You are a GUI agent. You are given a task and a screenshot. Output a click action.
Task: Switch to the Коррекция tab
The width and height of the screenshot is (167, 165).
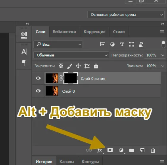(x=94, y=32)
